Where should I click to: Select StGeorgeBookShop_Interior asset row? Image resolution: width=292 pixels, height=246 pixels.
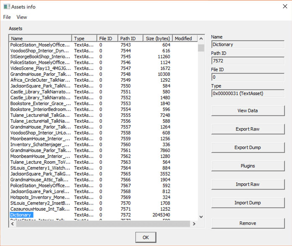pos(40,56)
